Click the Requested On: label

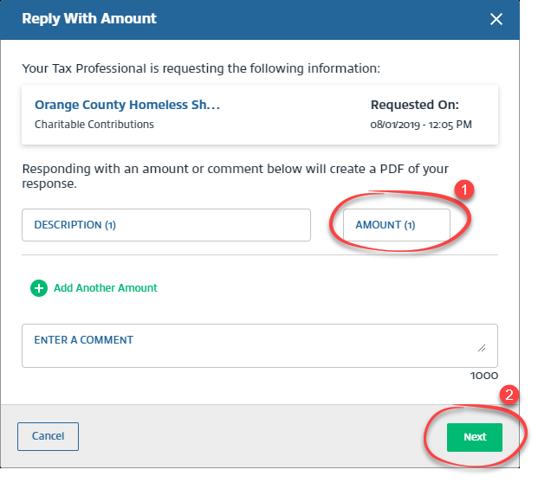[415, 105]
